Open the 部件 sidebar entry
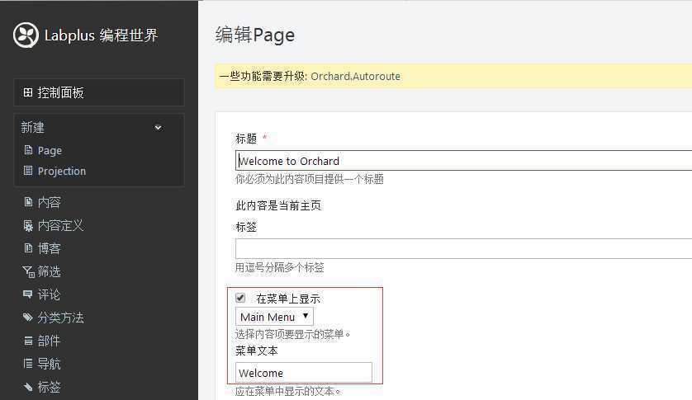The height and width of the screenshot is (400, 692). [x=49, y=341]
